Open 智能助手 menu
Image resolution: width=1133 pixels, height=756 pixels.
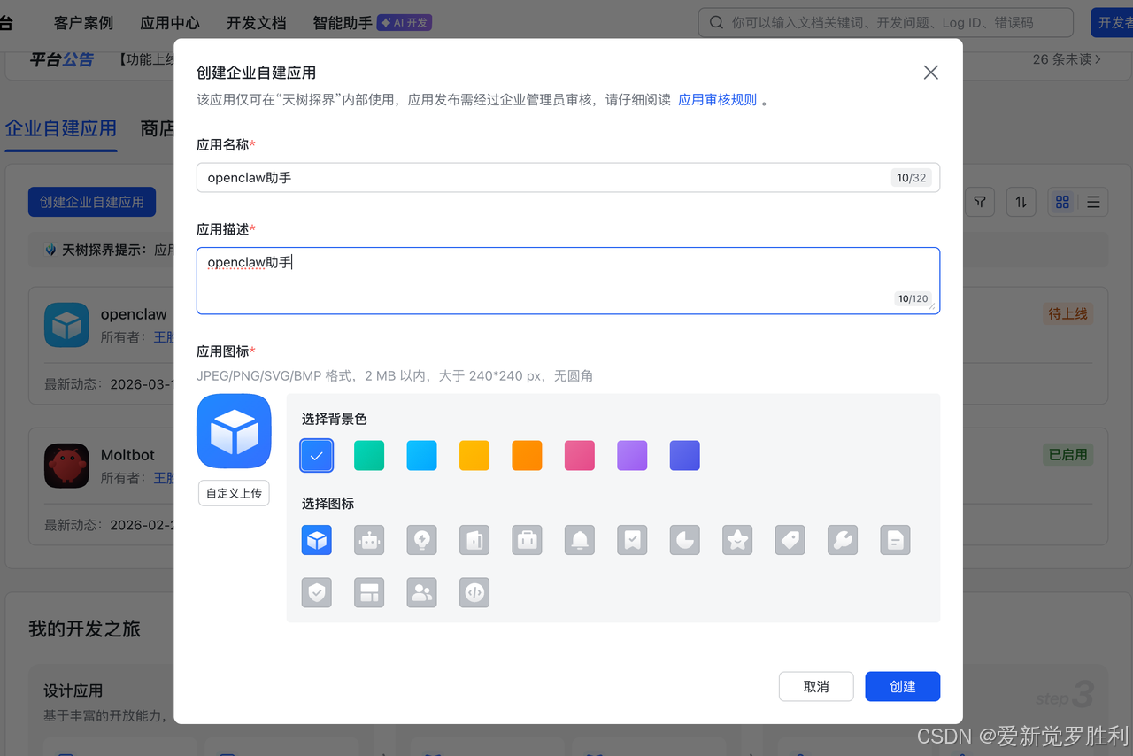click(343, 23)
